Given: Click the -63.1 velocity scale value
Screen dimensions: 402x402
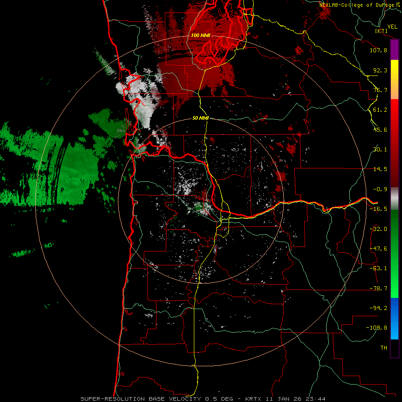Looking at the screenshot, I should 378,268.
